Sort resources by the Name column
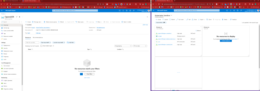The height and width of the screenshot is (91, 260). pos(30,49)
